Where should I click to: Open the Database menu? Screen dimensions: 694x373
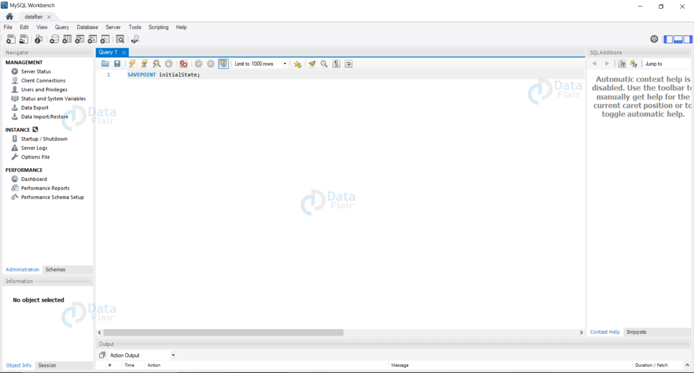[x=87, y=27]
